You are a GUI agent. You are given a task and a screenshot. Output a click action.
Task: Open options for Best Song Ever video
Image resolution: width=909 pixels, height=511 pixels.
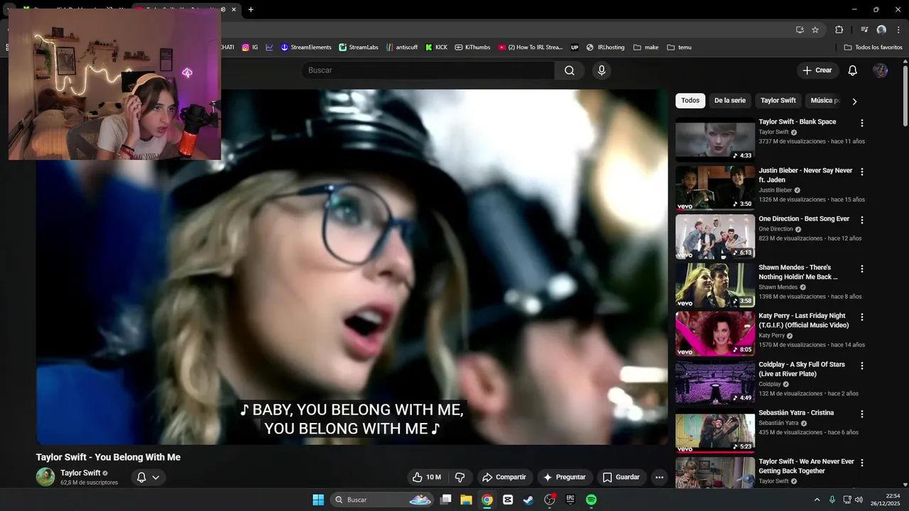pyautogui.click(x=862, y=220)
